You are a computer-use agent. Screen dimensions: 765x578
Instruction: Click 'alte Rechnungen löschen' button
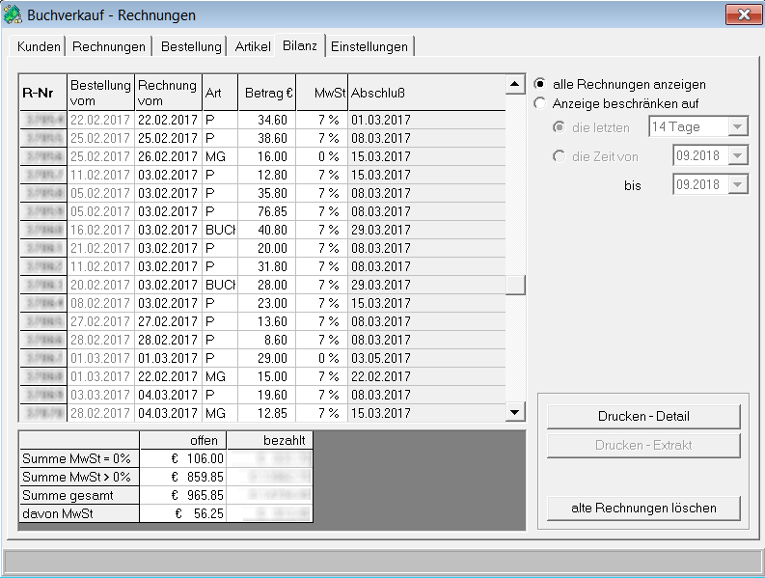pyautogui.click(x=643, y=509)
